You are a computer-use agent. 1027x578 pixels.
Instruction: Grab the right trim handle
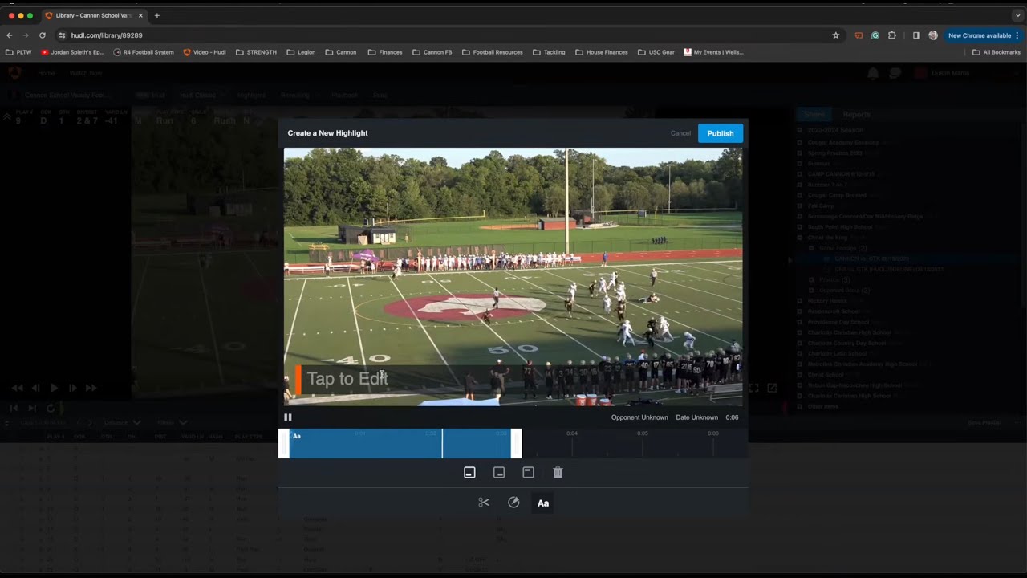click(x=517, y=444)
